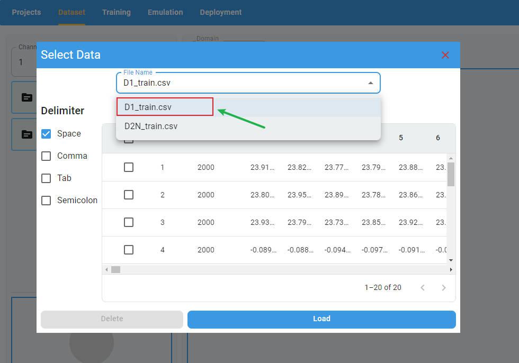Enable the Comma delimiter checkbox
The height and width of the screenshot is (363, 519).
tap(46, 156)
